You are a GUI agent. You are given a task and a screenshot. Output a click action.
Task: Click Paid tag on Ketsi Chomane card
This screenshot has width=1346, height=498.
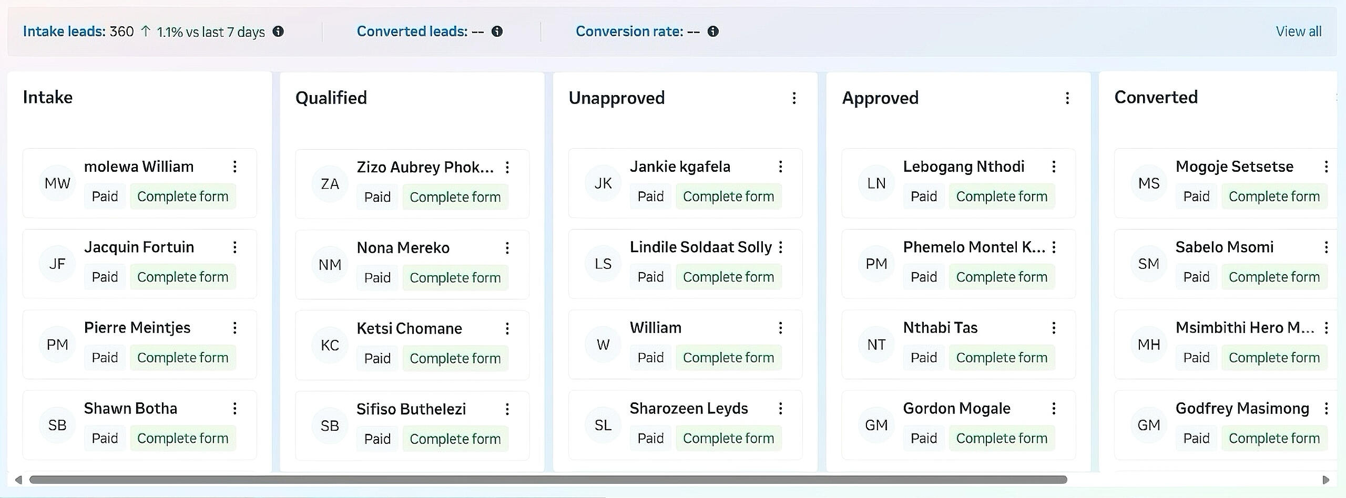(377, 358)
